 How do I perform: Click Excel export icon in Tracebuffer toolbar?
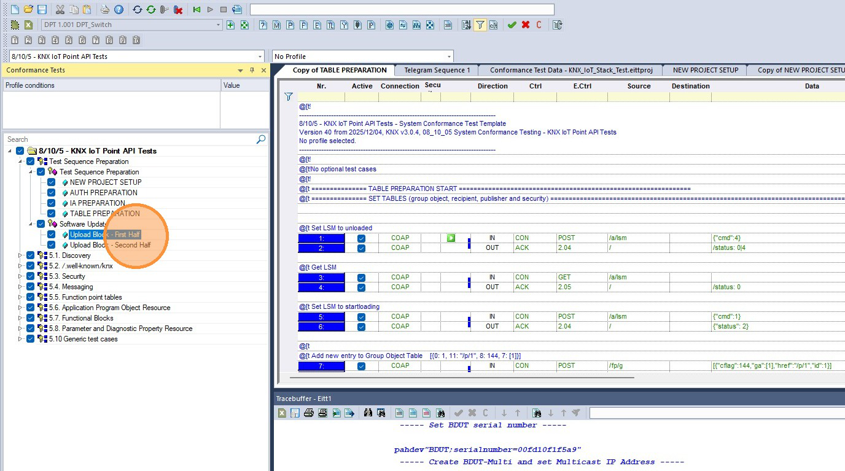[x=282, y=413]
